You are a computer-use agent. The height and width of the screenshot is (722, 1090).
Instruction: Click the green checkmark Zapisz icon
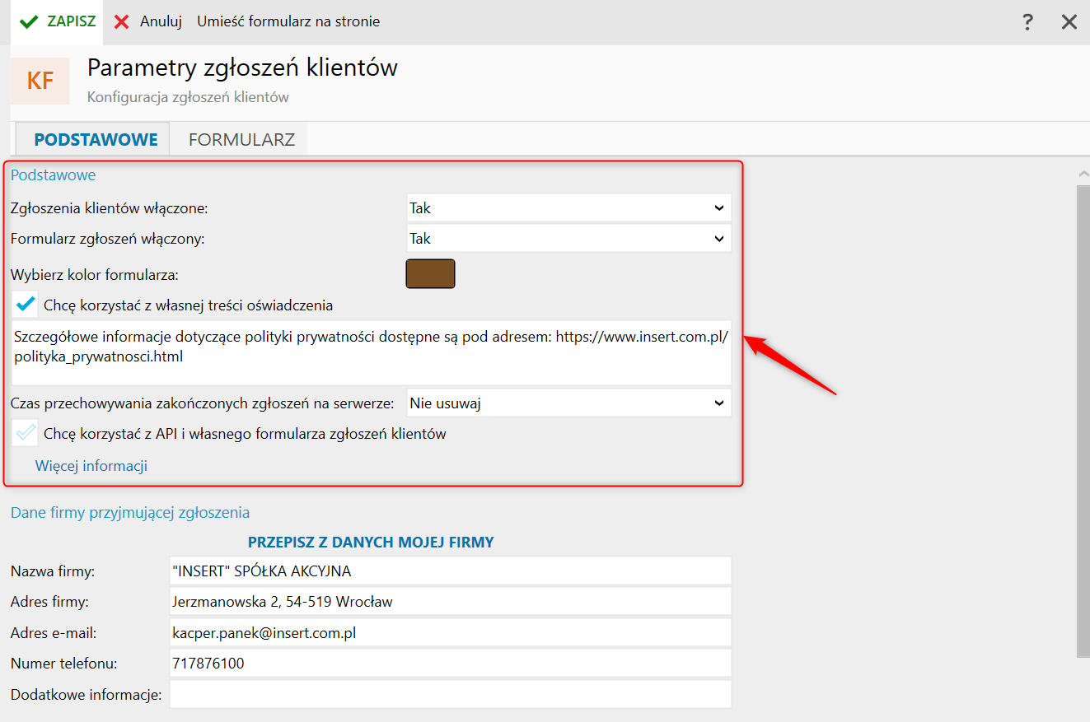(x=29, y=22)
